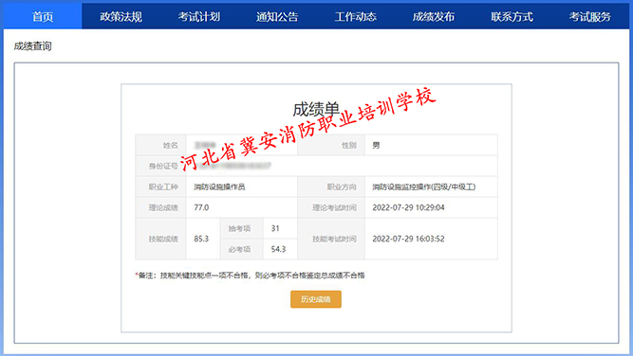The height and width of the screenshot is (356, 633).
Task: Select the 成绩查询 page heading
Action: (32, 46)
